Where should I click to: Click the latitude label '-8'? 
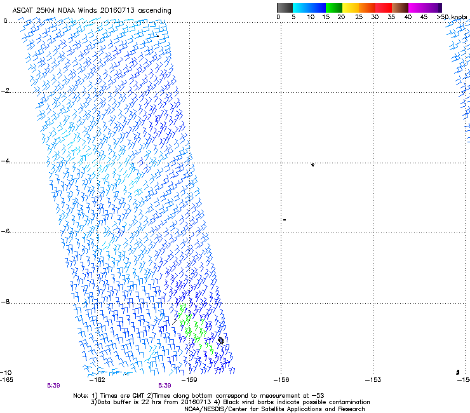(5, 301)
